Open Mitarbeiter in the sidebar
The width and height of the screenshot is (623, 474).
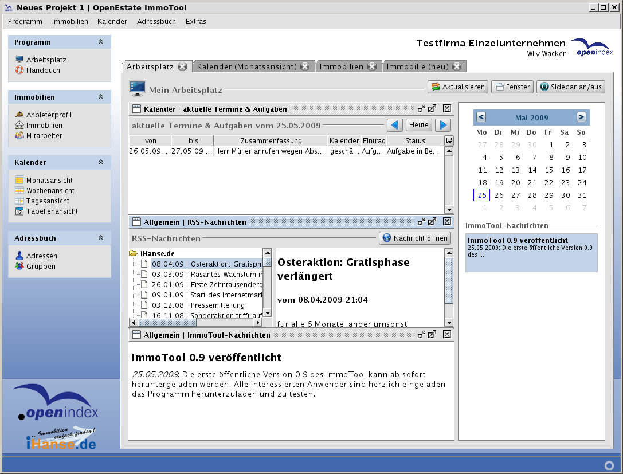[44, 136]
